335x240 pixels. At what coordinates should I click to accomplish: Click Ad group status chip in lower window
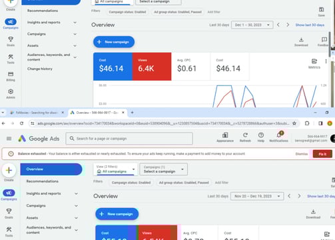click(184, 183)
